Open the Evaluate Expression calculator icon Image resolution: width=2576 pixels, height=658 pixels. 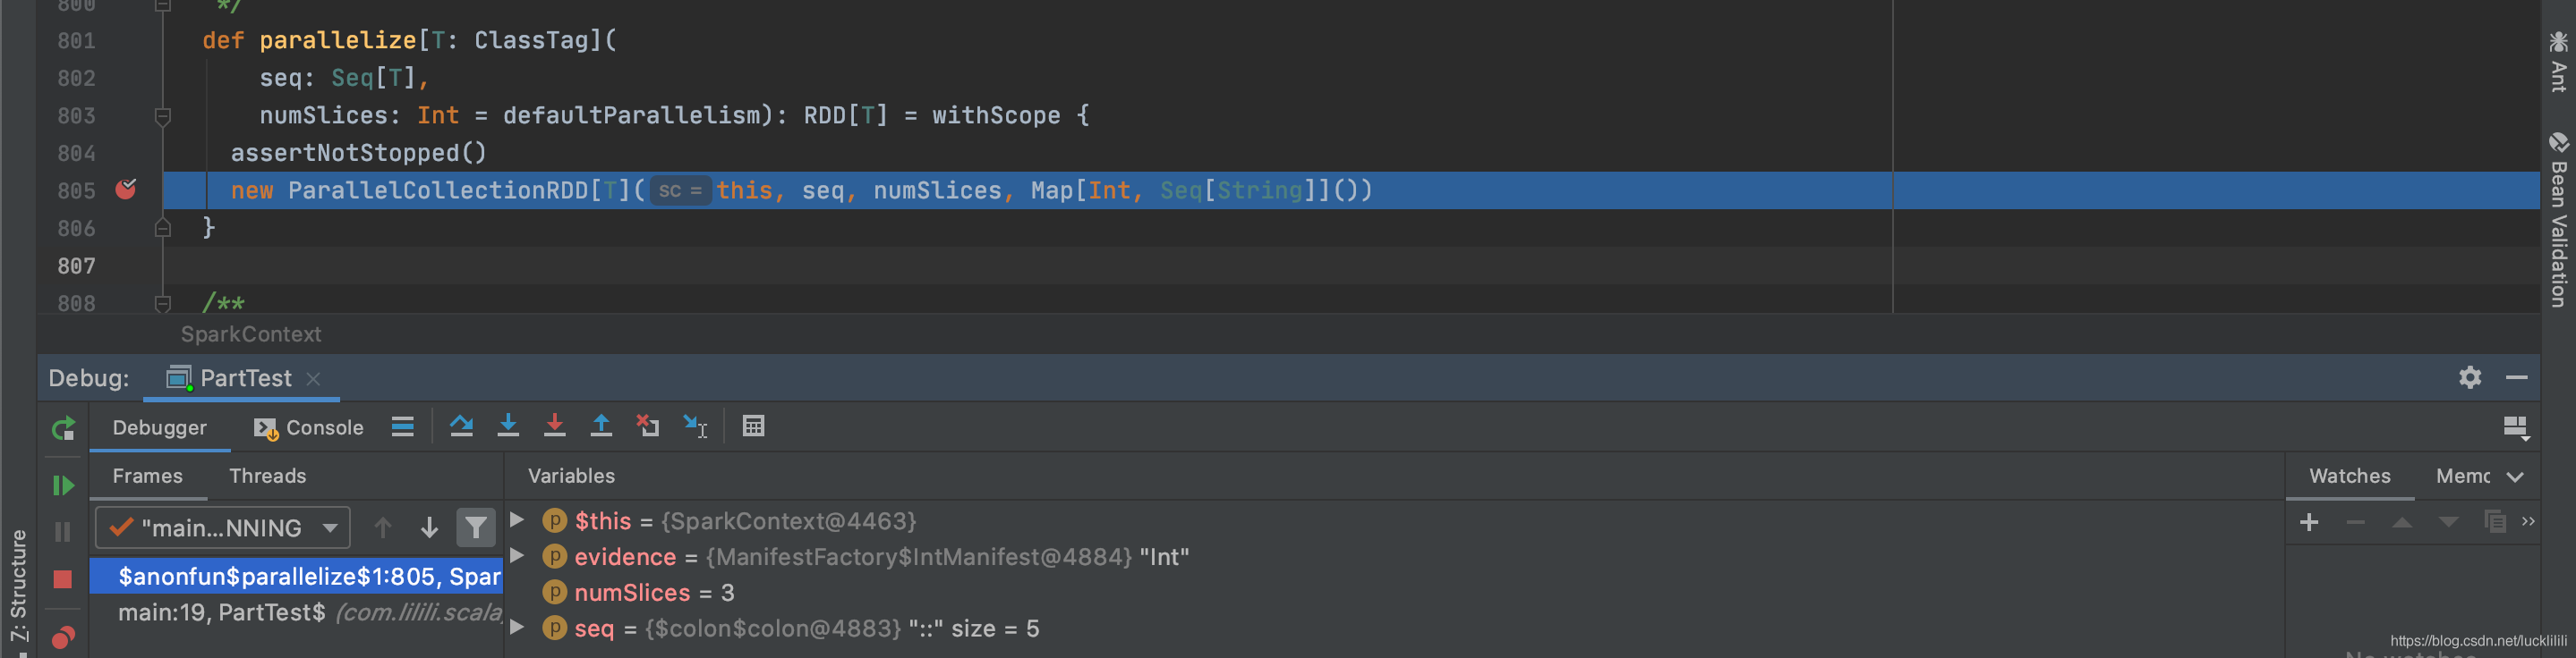pos(754,426)
